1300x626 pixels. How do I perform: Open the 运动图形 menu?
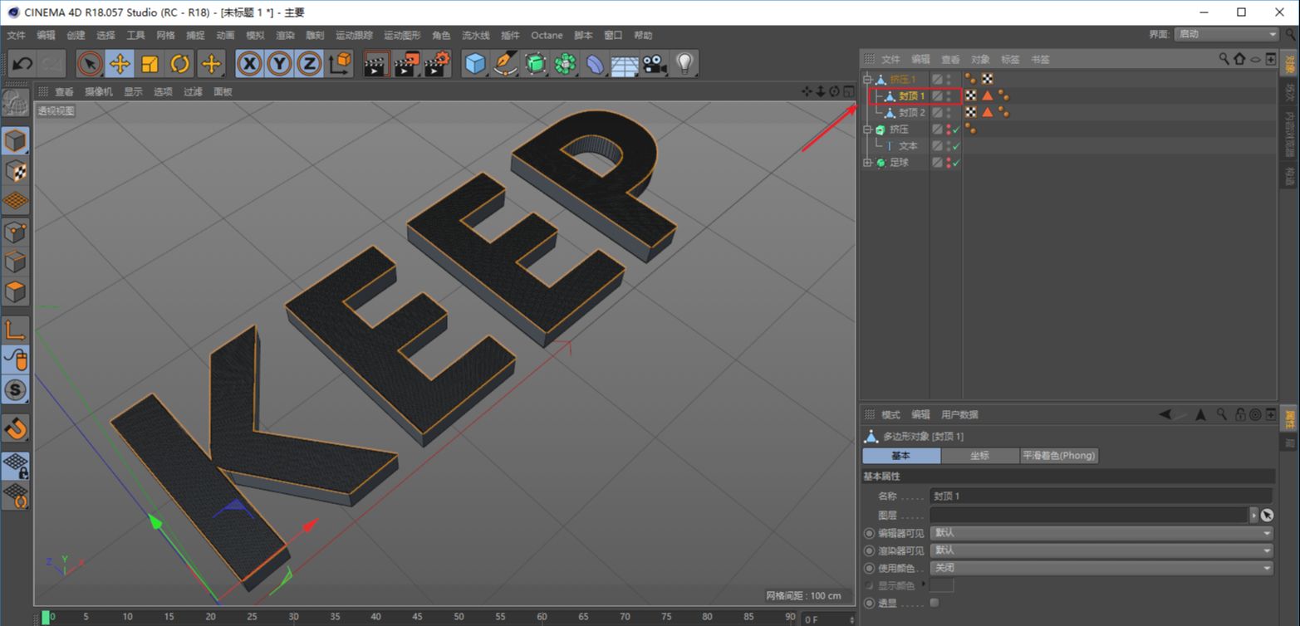[x=402, y=36]
